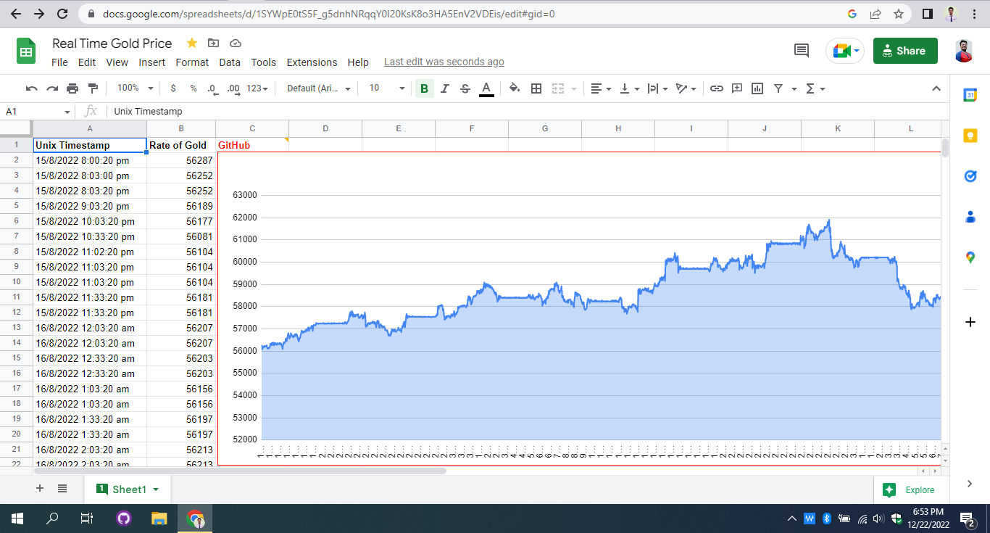Viewport: 990px width, 533px height.
Task: Click the Undo icon in toolbar
Action: coord(31,88)
